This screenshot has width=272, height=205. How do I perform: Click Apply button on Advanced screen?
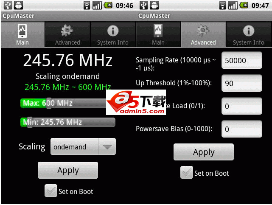click(204, 152)
